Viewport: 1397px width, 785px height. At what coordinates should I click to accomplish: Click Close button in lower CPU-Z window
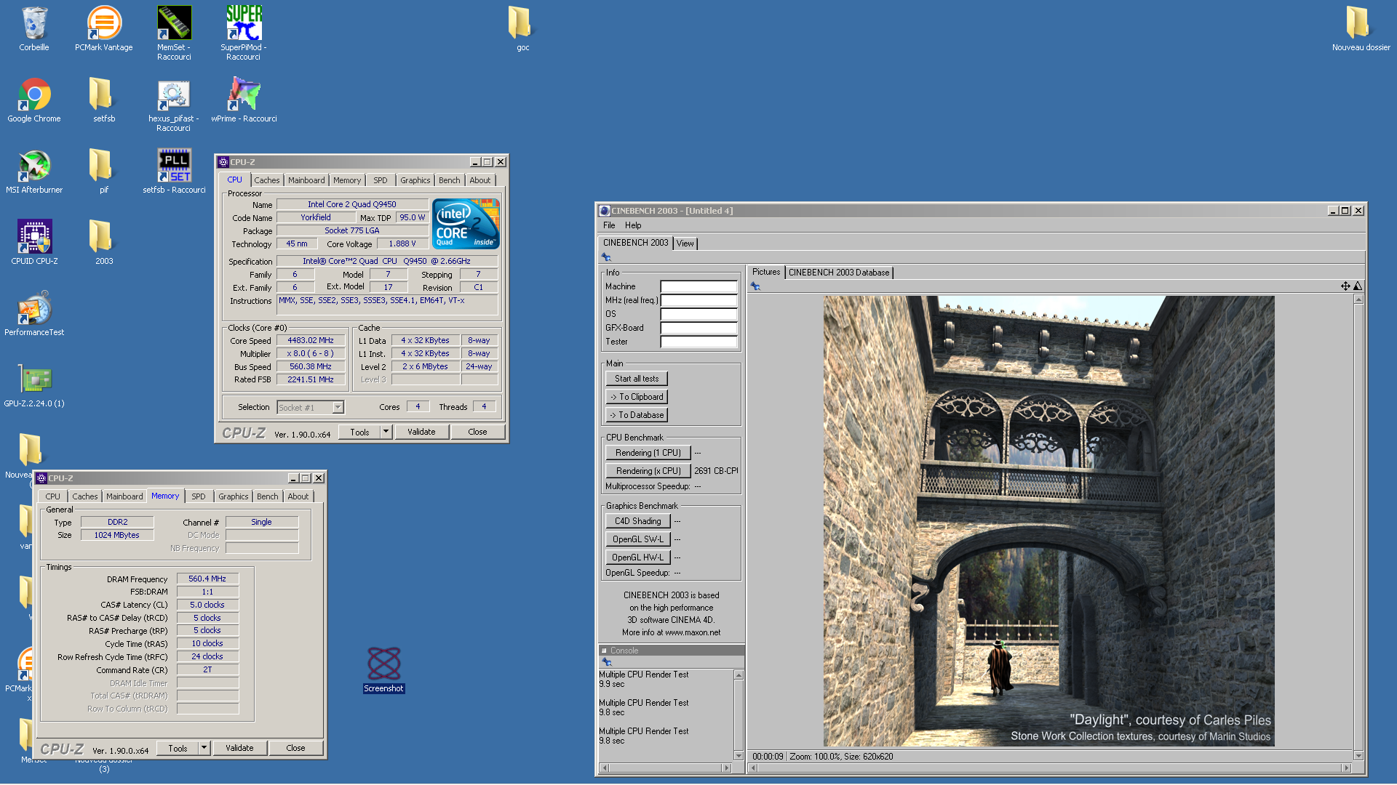point(295,748)
